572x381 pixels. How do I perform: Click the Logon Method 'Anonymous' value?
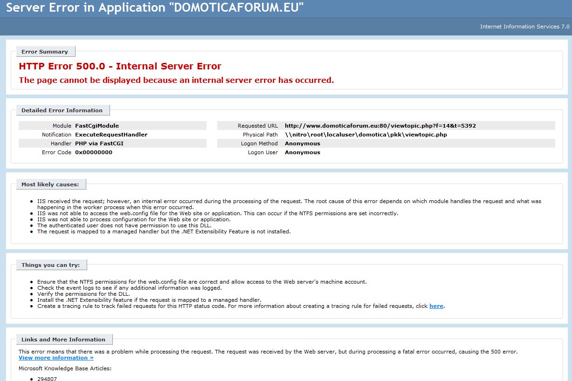click(303, 143)
